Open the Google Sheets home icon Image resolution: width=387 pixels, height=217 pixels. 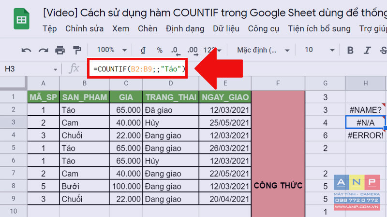click(x=21, y=19)
